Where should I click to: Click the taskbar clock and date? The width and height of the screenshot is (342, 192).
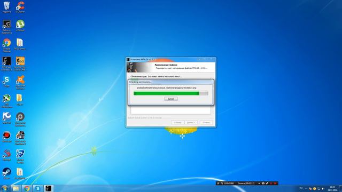click(x=332, y=188)
